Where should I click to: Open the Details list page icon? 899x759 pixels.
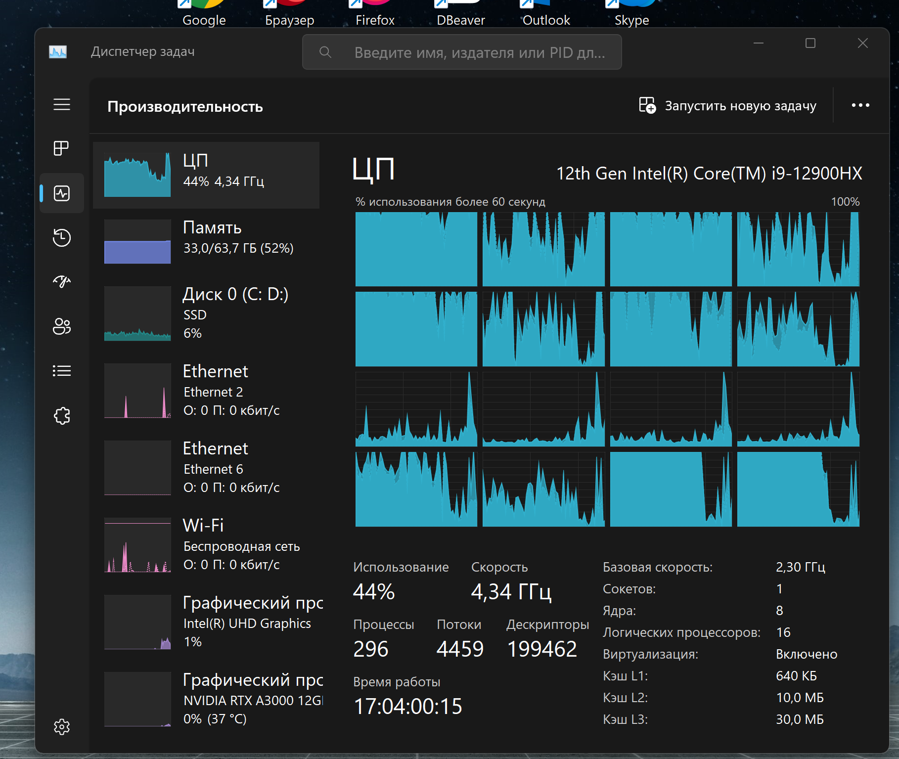click(x=61, y=371)
